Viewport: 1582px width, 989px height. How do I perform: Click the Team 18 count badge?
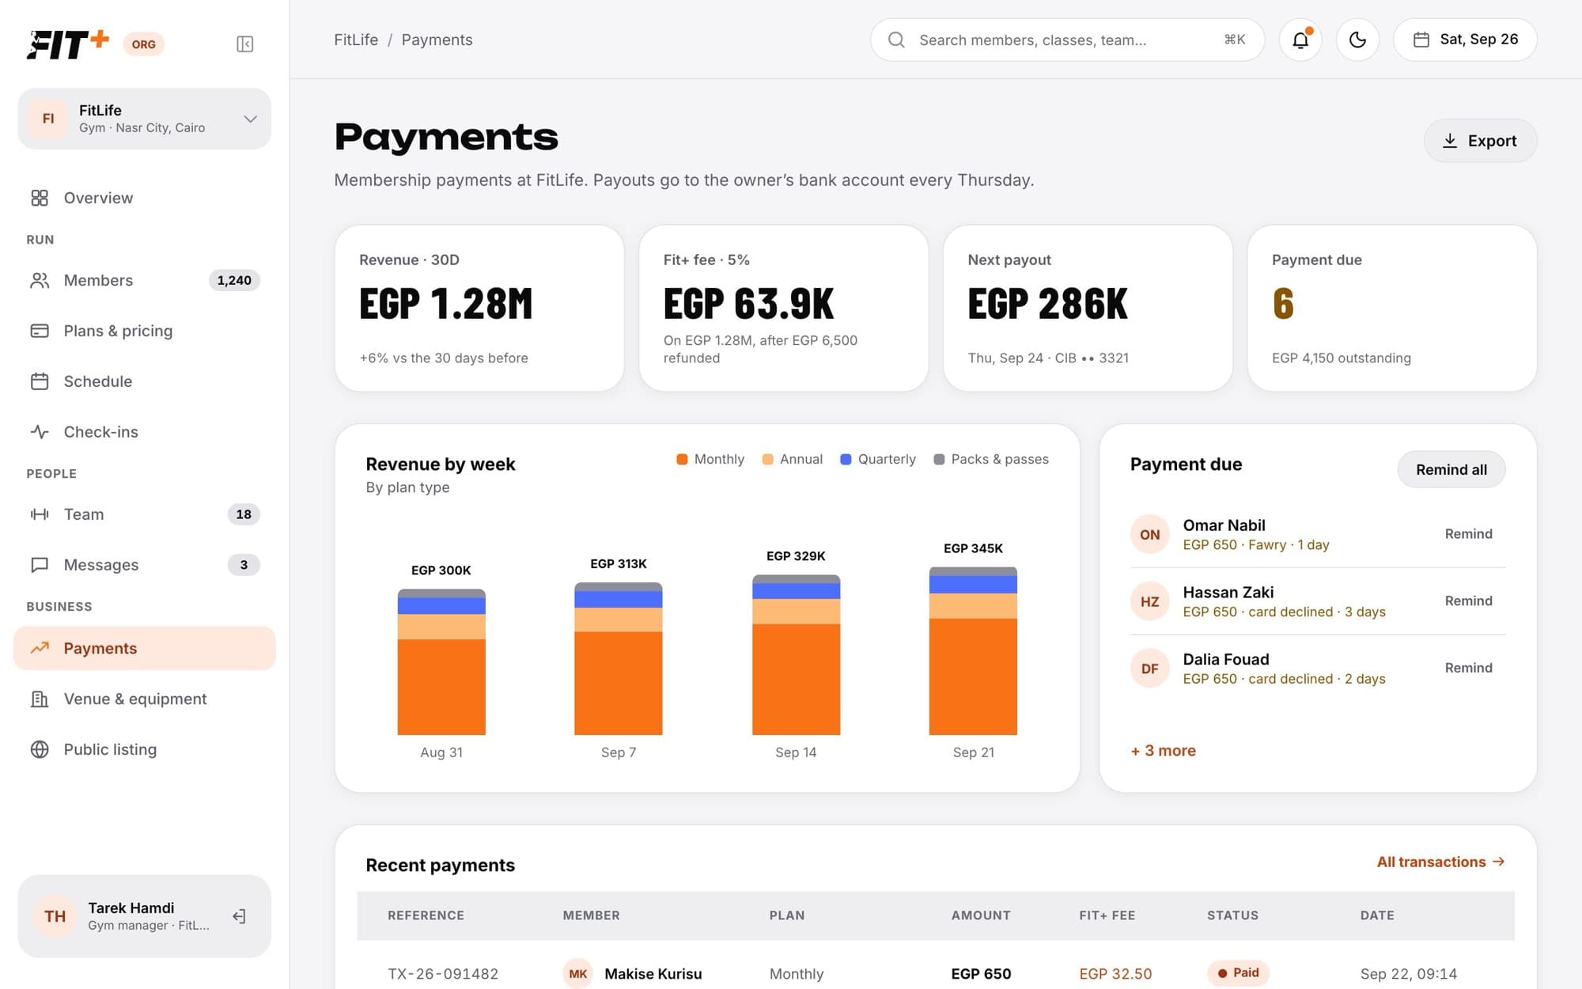point(244,514)
